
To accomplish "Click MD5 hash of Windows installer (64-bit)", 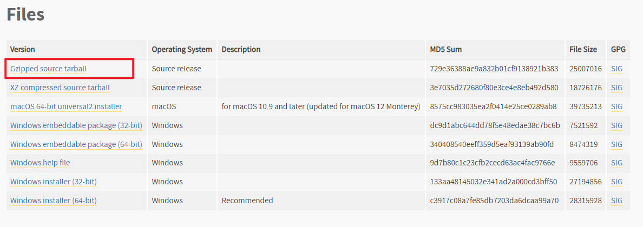I will (494, 201).
